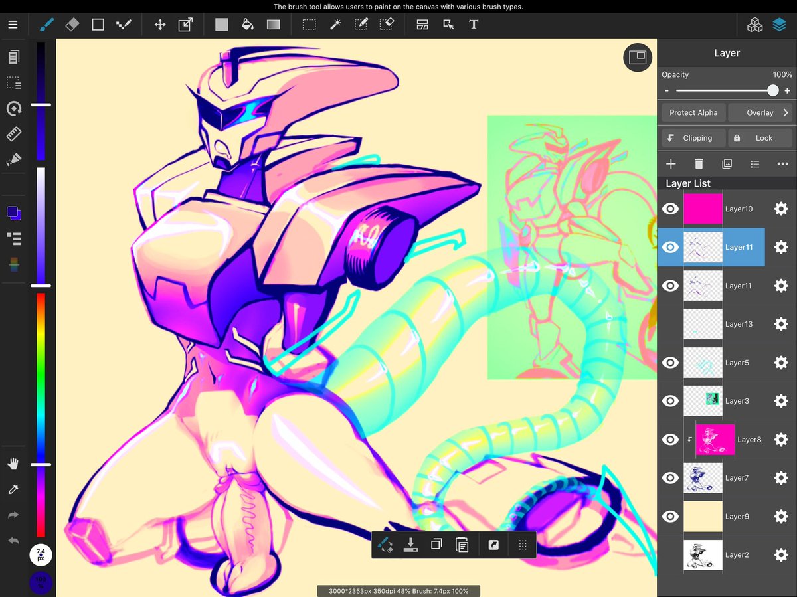
Task: Open the main hamburger menu
Action: [13, 25]
